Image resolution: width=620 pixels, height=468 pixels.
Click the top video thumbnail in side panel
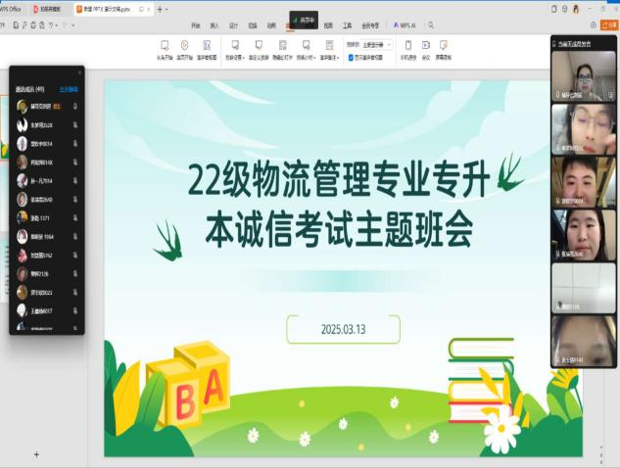(583, 74)
